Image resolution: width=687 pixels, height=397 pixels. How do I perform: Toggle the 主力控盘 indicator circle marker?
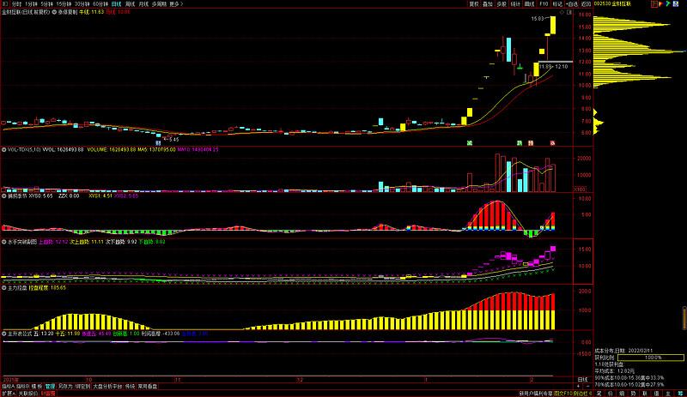pos(4,288)
